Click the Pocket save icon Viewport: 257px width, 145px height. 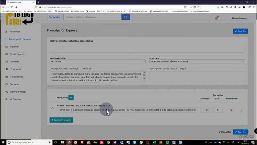[x=195, y=7]
